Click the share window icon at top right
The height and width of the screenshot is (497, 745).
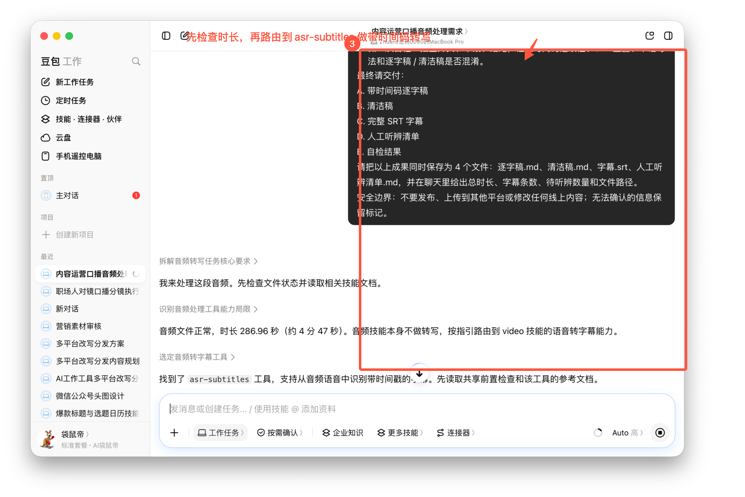[x=649, y=36]
